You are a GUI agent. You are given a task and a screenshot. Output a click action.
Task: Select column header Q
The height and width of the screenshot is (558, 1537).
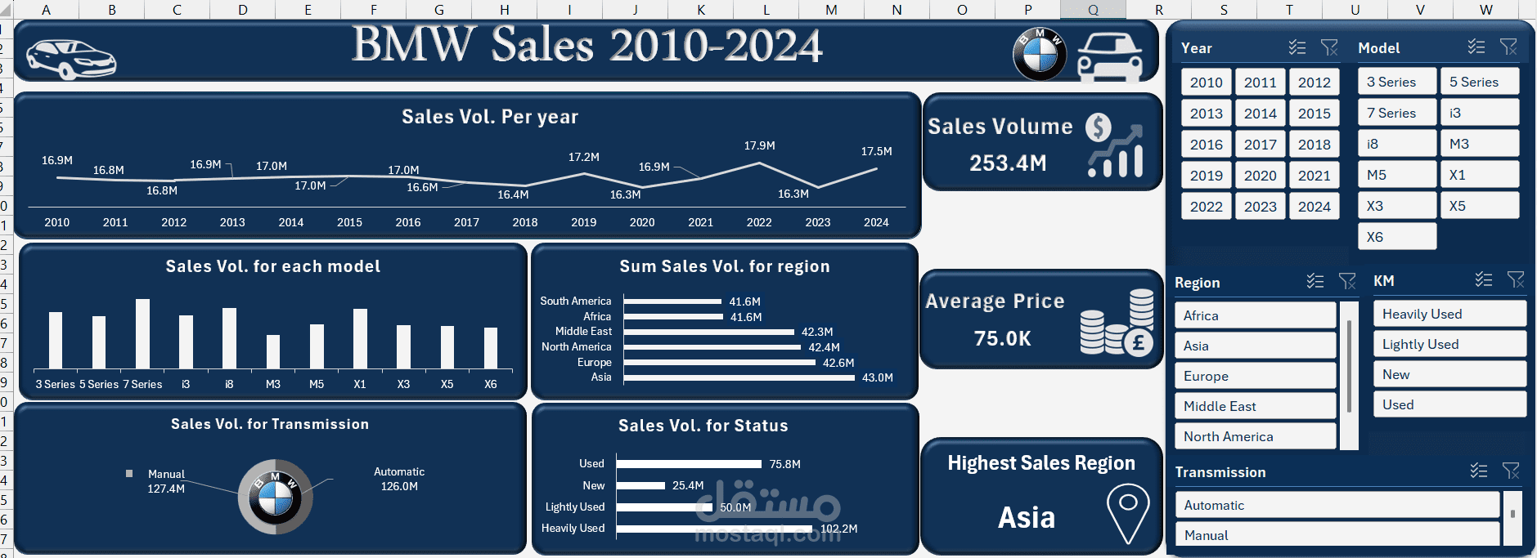pos(1093,10)
